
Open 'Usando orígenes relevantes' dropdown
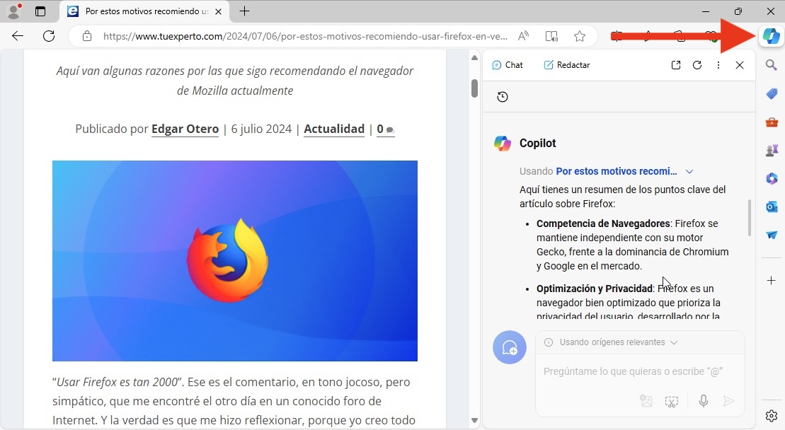click(618, 342)
